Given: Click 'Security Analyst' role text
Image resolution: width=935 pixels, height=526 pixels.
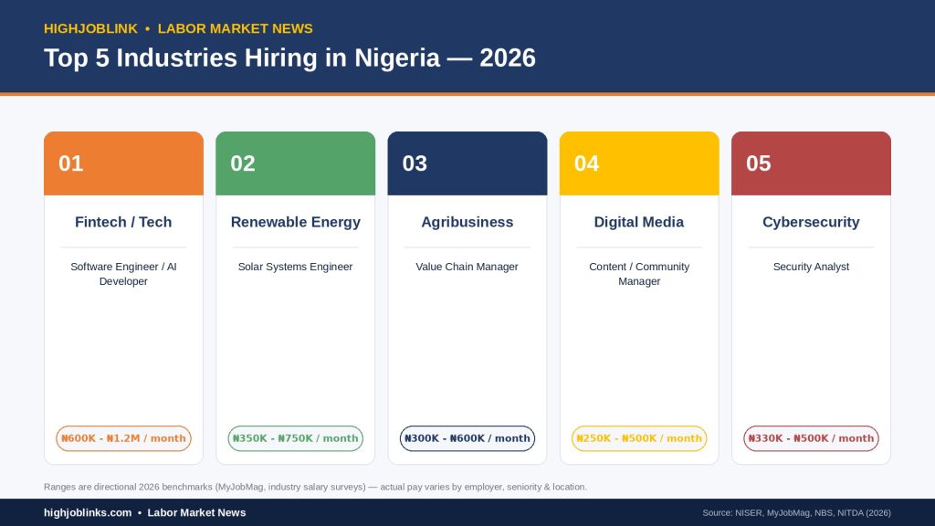Looking at the screenshot, I should point(811,267).
